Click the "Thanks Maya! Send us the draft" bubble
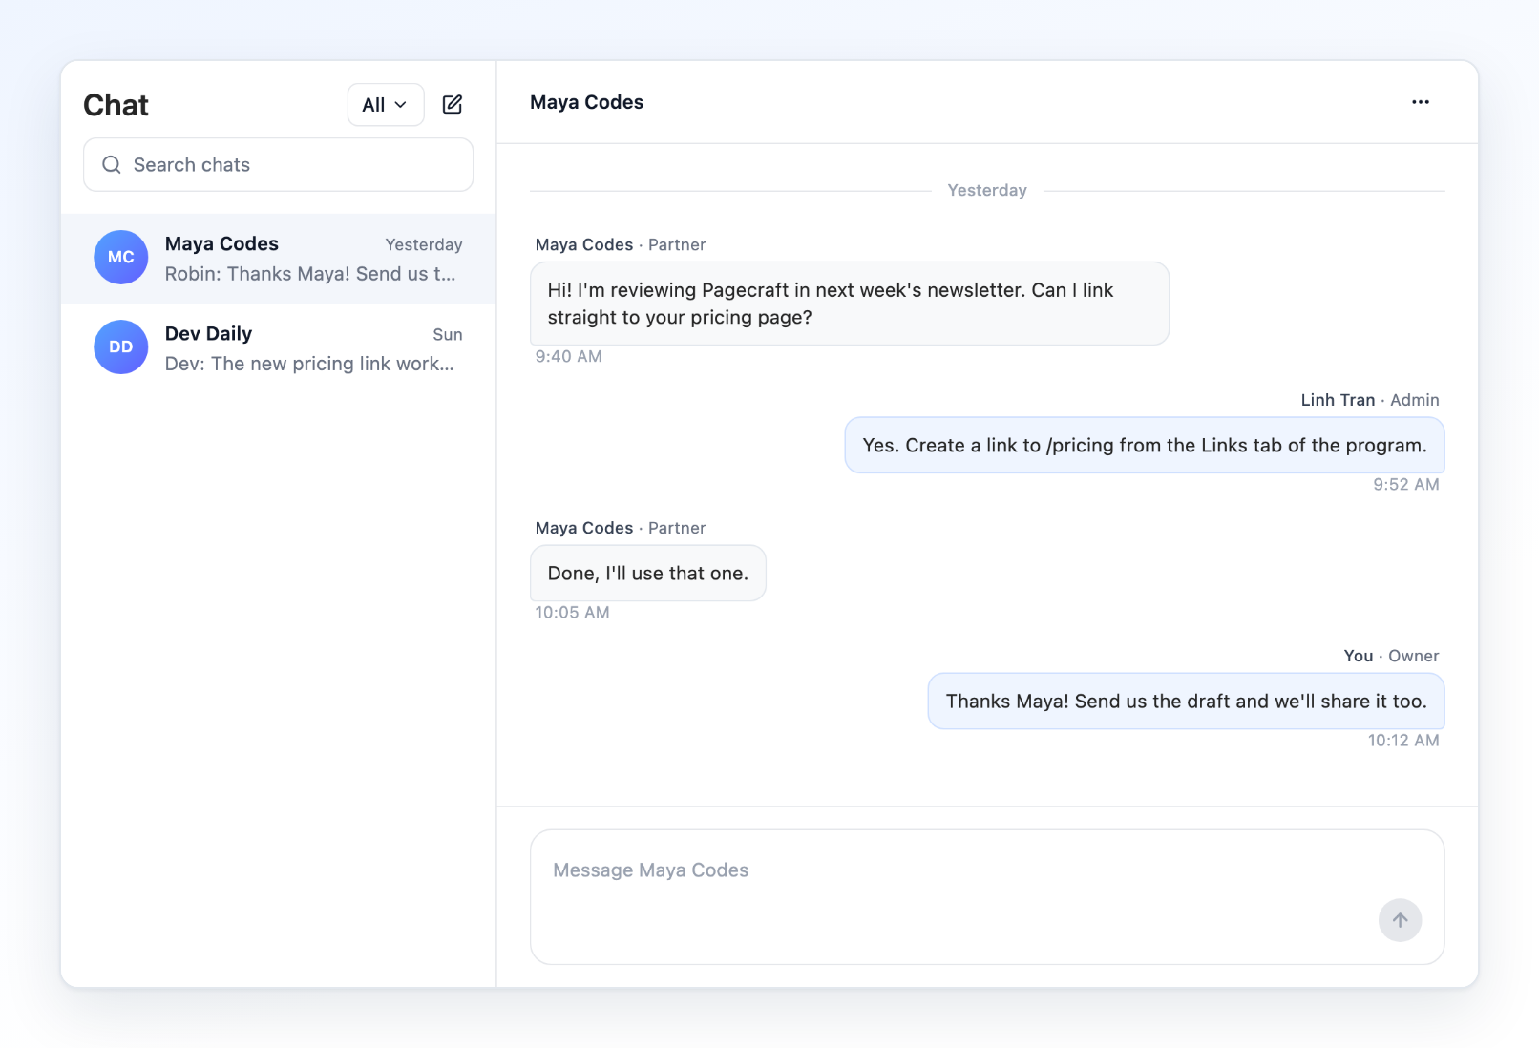The width and height of the screenshot is (1539, 1048). (x=1186, y=702)
